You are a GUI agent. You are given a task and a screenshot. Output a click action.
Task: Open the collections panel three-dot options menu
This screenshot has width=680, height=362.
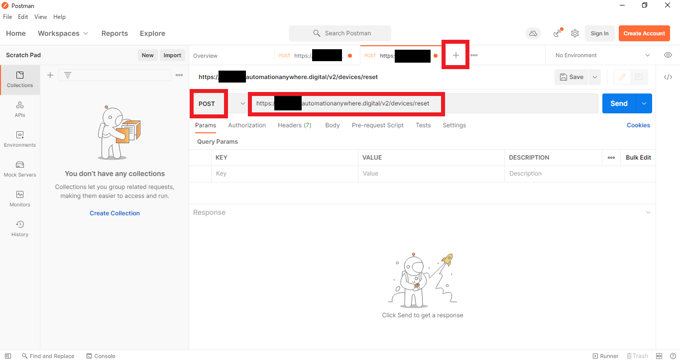[179, 75]
